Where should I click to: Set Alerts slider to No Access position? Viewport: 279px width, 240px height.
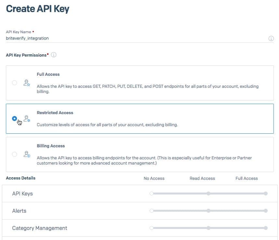pos(151,210)
